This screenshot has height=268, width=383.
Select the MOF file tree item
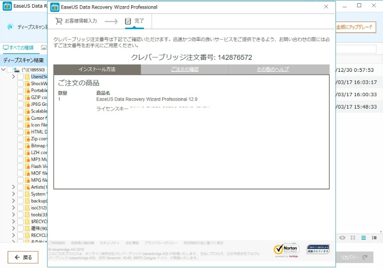pyautogui.click(x=39, y=173)
